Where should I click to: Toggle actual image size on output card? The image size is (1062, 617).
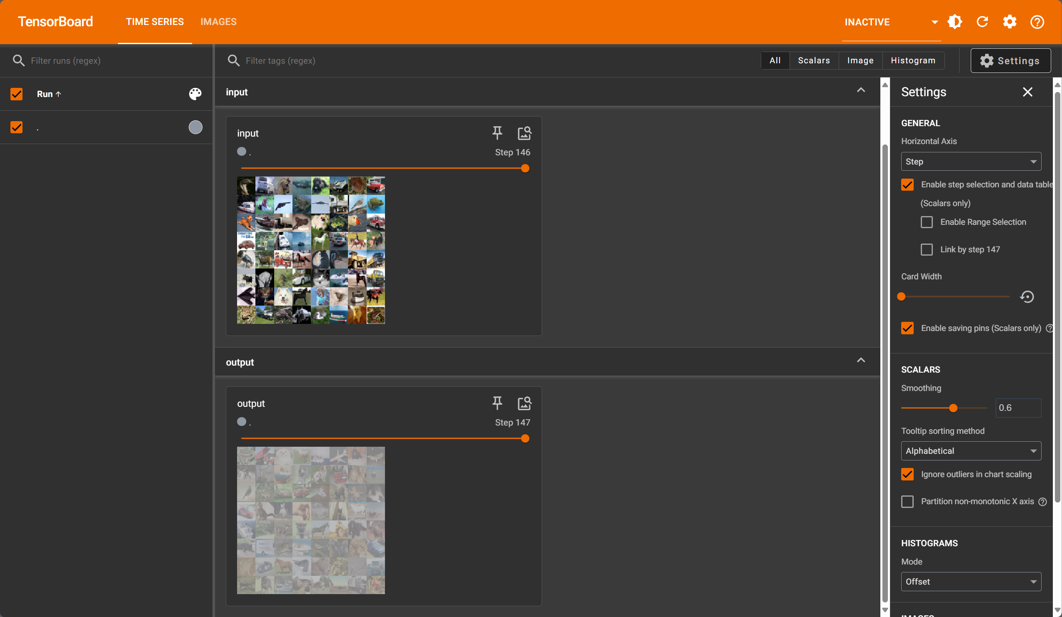pos(524,403)
